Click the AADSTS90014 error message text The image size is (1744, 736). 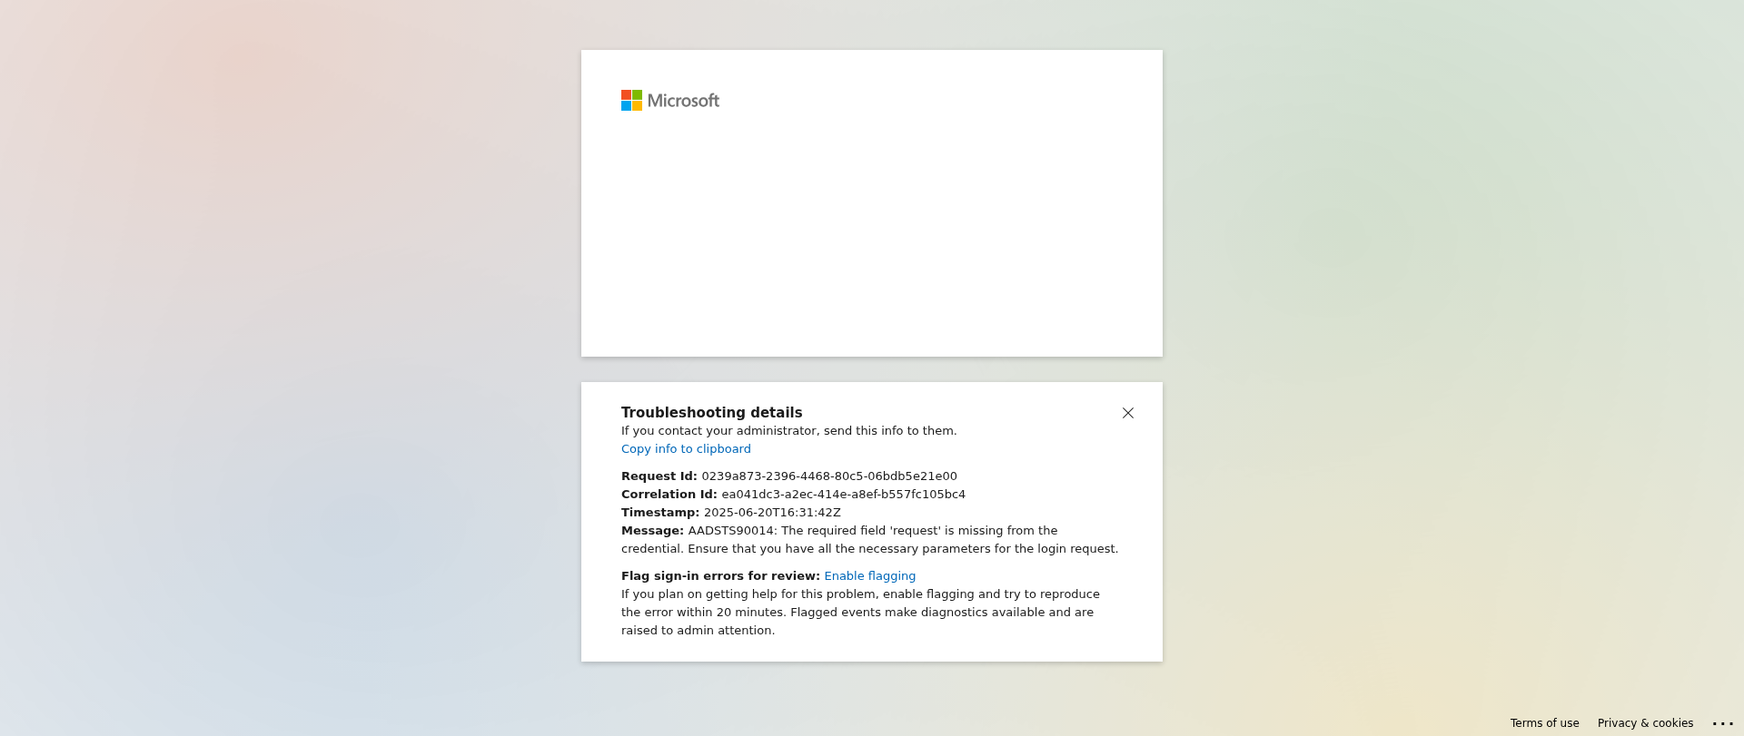(870, 540)
